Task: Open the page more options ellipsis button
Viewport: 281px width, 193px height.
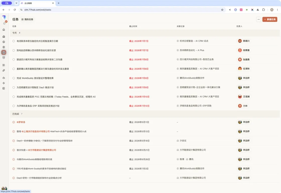Action: (258, 19)
